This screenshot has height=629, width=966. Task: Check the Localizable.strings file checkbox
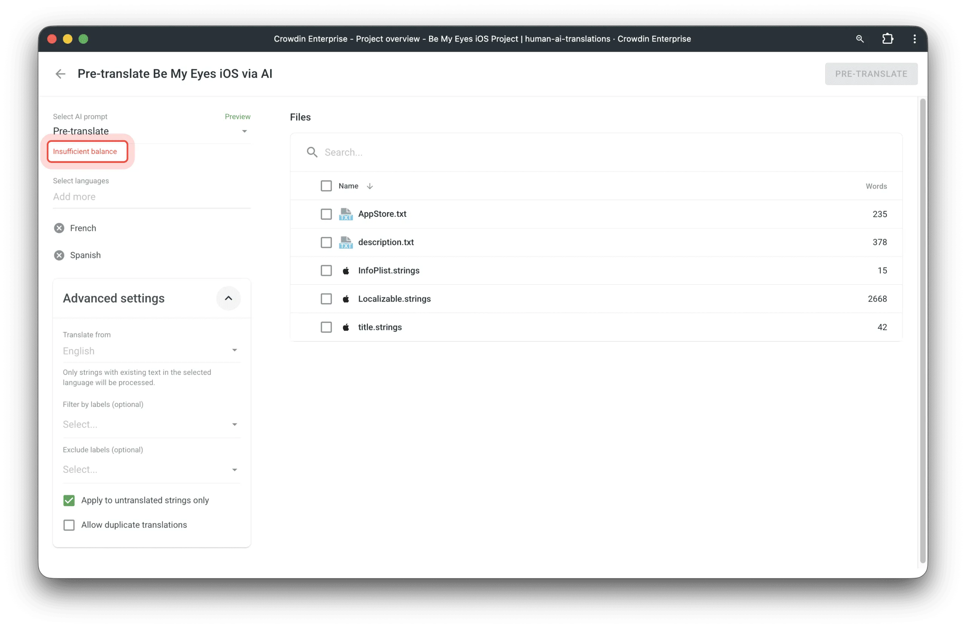tap(326, 299)
